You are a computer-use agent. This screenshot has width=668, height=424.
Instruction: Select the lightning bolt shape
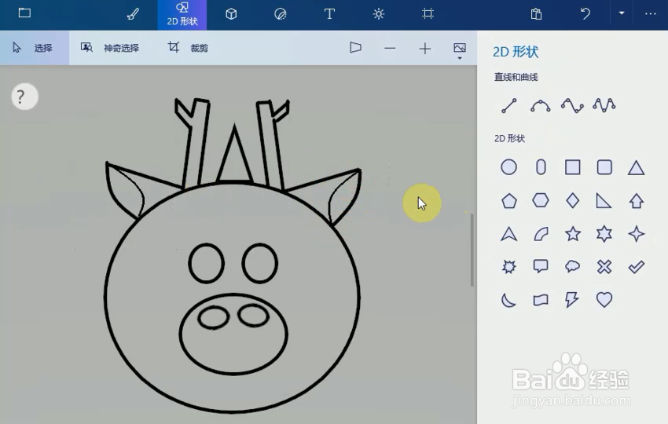coord(571,300)
